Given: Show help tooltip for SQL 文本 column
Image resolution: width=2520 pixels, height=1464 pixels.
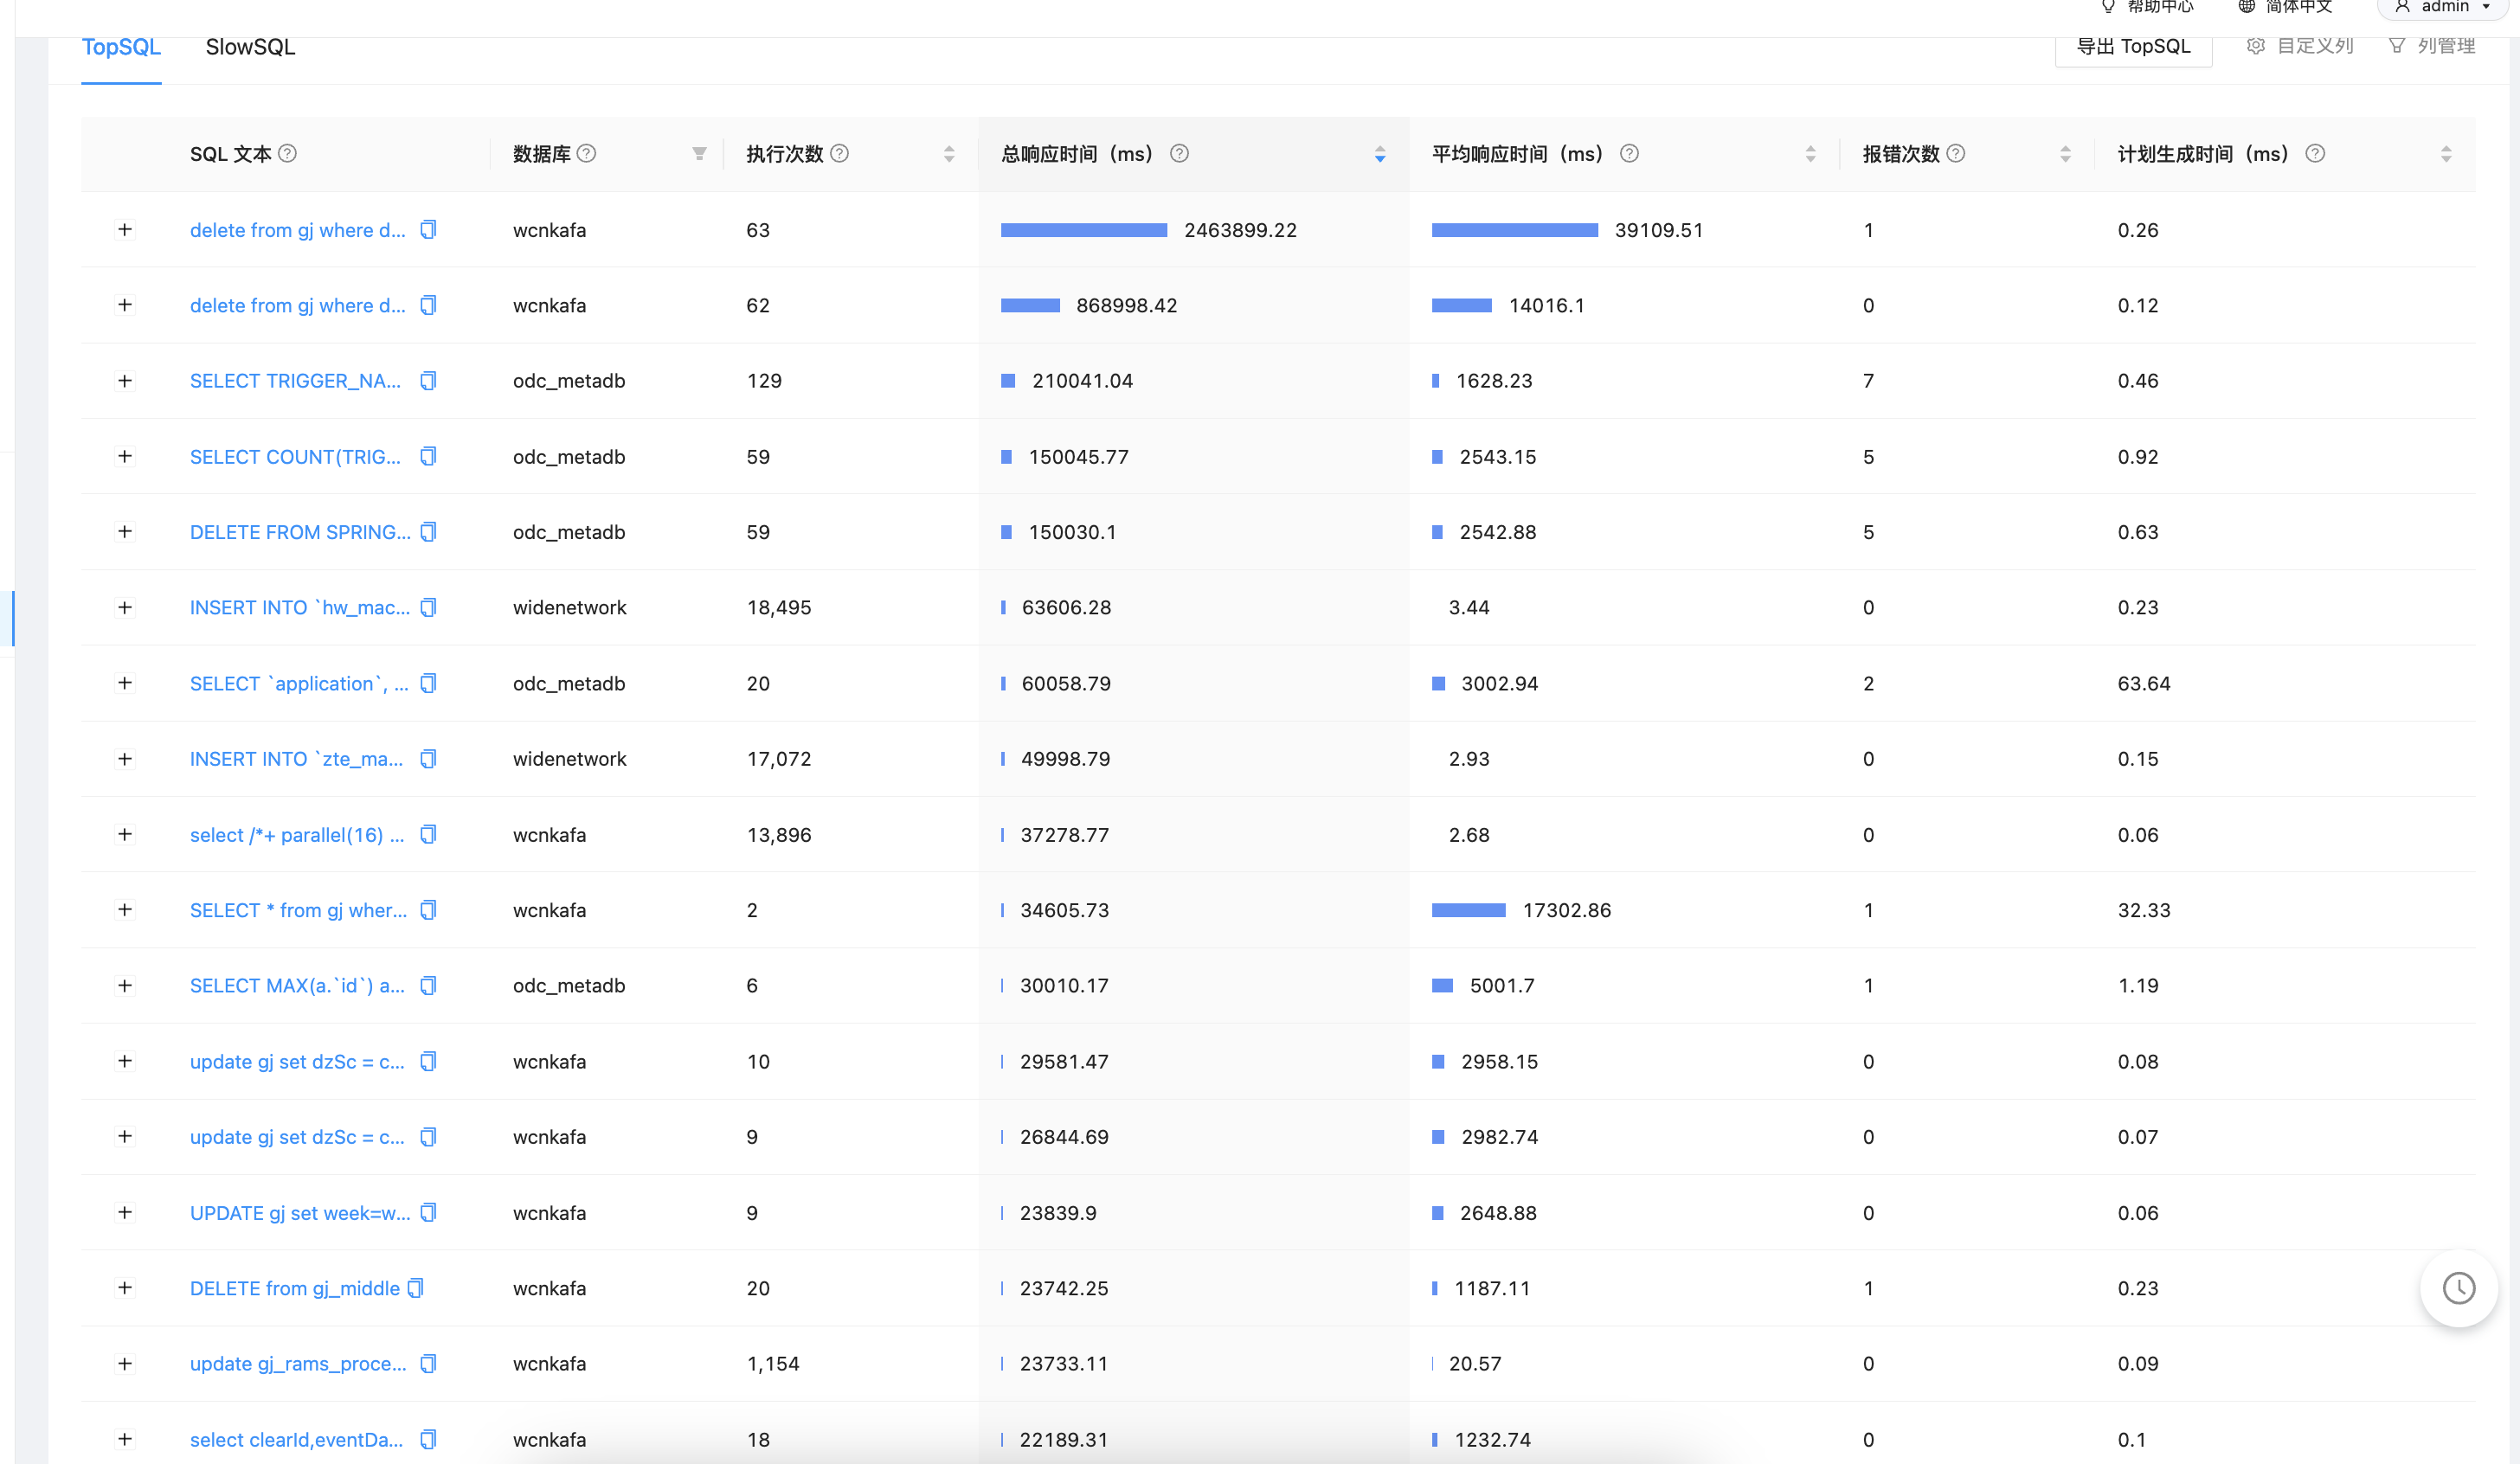Looking at the screenshot, I should coord(287,153).
